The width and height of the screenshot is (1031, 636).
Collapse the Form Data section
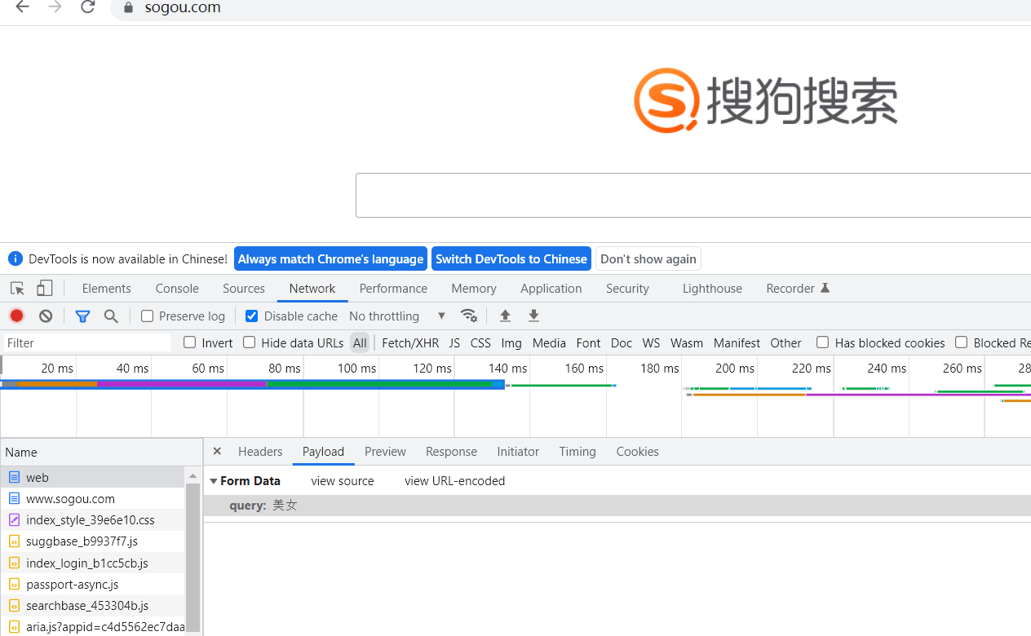214,481
